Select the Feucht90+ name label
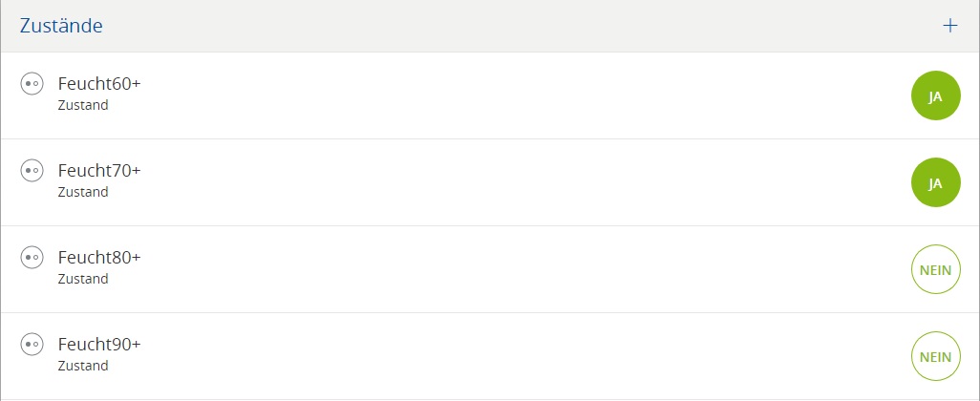Screen dimensions: 980x401 (99, 344)
